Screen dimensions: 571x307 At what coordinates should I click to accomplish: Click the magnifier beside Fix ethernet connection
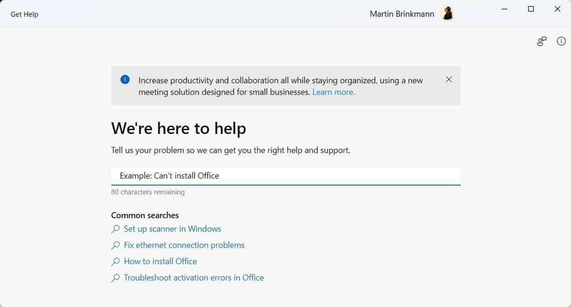click(116, 246)
